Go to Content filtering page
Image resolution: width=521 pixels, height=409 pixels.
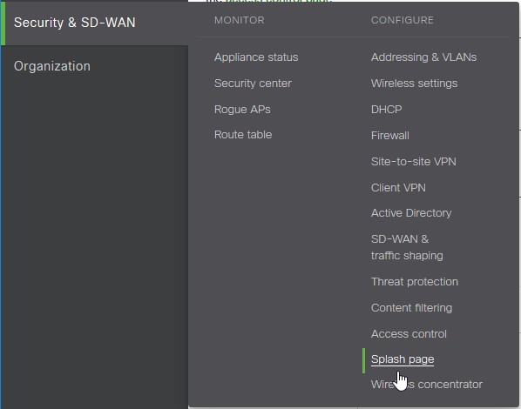pyautogui.click(x=411, y=308)
